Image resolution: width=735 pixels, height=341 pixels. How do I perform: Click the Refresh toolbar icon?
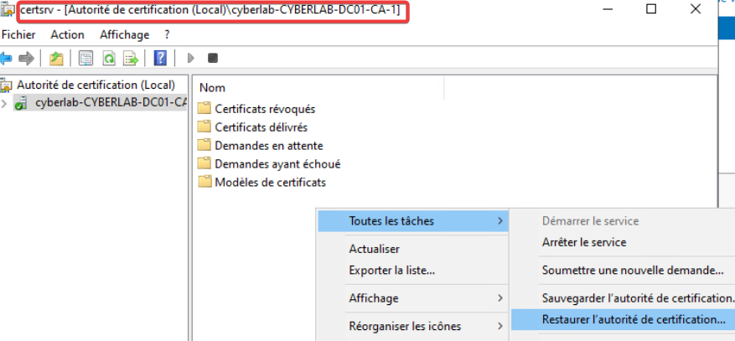coord(108,58)
